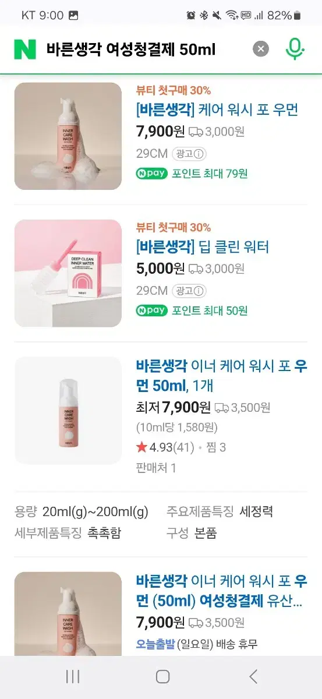The height and width of the screenshot is (699, 322).
Task: Tap the 광고 info badge on first item
Action: click(x=189, y=154)
